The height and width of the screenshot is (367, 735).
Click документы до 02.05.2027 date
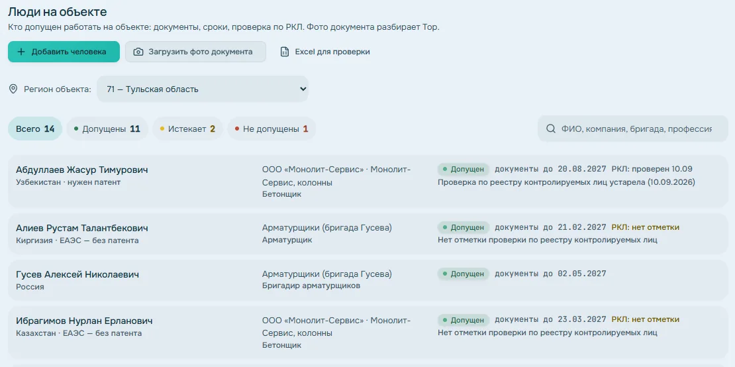click(551, 274)
